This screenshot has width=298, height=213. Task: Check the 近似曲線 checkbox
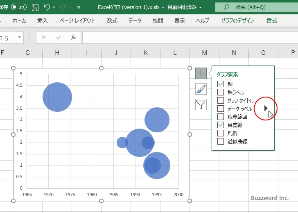pos(221,141)
